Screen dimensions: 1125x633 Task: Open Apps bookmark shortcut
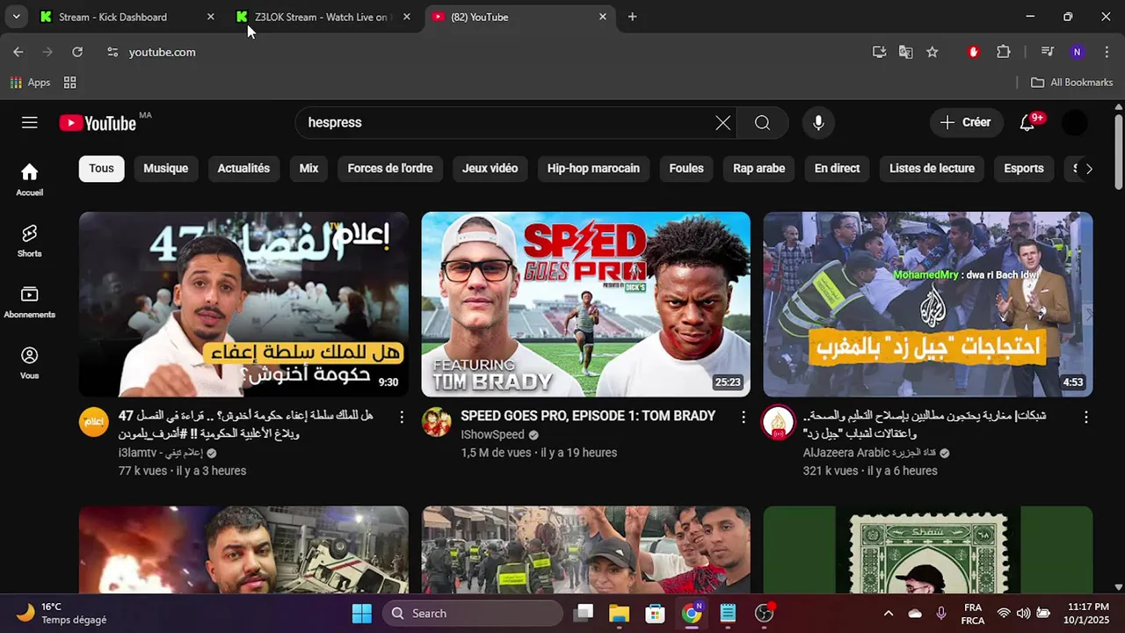[x=30, y=83]
